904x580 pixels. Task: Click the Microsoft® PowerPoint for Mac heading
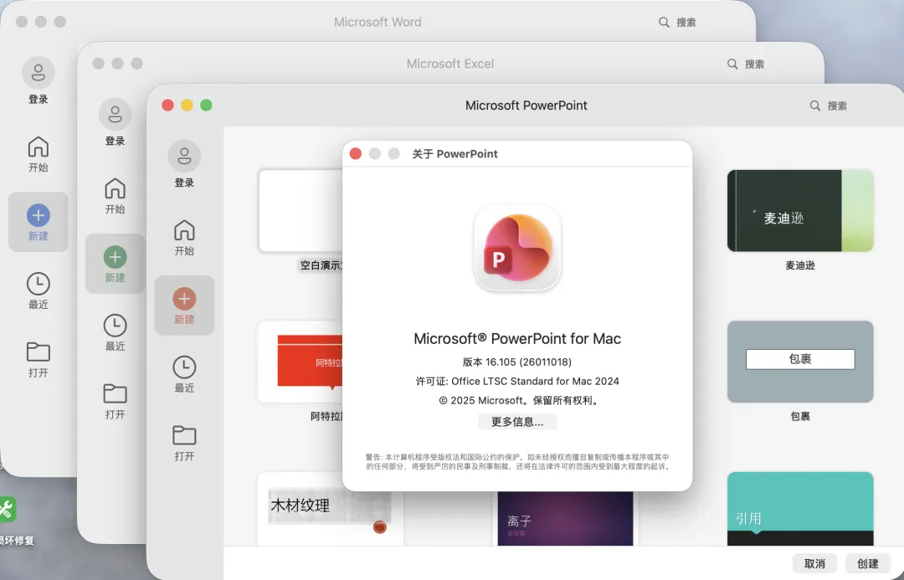click(517, 338)
